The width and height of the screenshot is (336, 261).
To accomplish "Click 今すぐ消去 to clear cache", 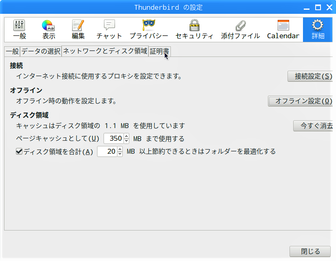I will coord(313,126).
